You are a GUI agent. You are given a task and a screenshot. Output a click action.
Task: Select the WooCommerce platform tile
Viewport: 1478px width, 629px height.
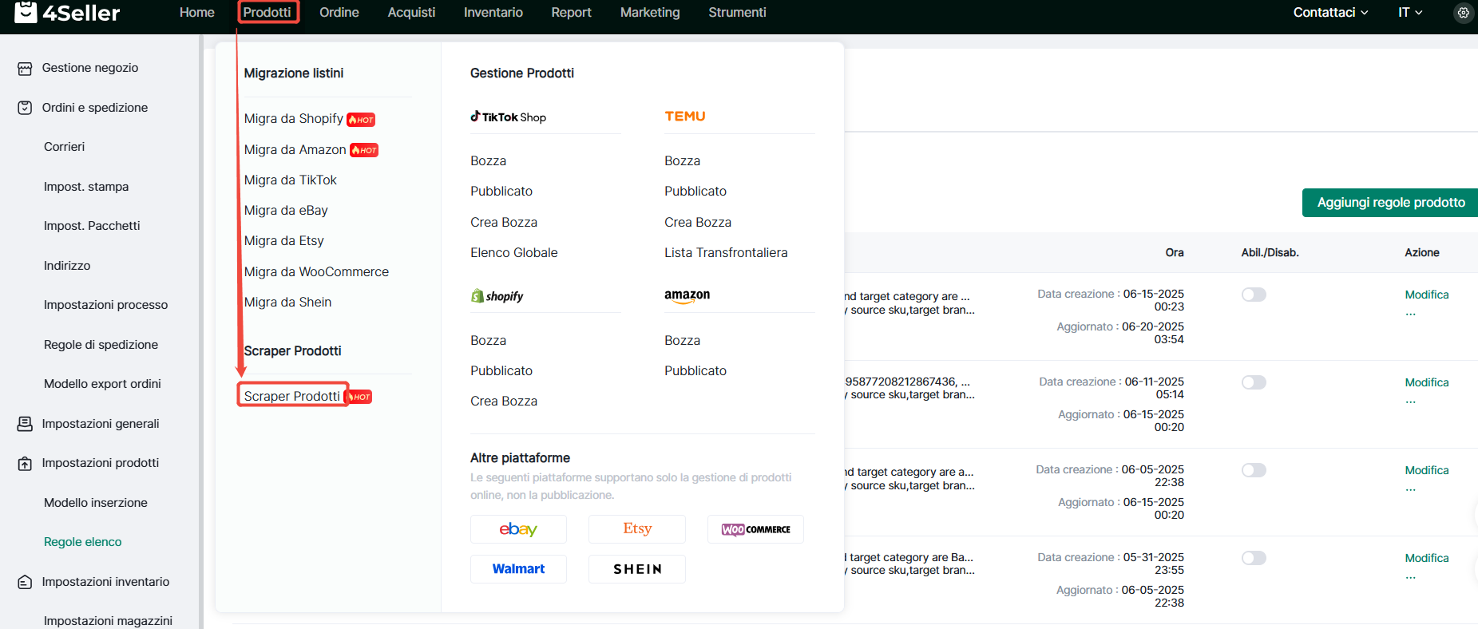pyautogui.click(x=755, y=529)
